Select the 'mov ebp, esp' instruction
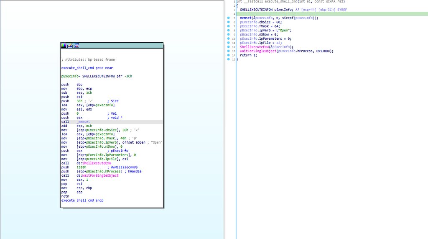Viewport: 428px width, 239px height. (x=76, y=89)
